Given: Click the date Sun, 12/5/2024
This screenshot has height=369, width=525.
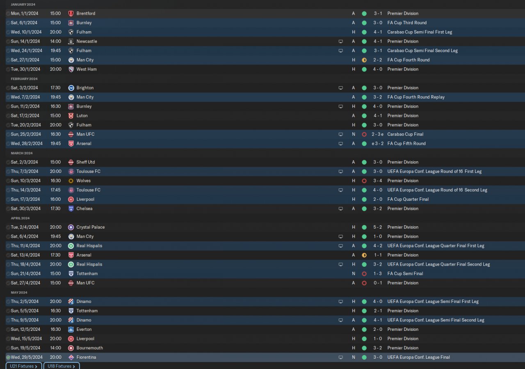Looking at the screenshot, I should click(26, 330).
